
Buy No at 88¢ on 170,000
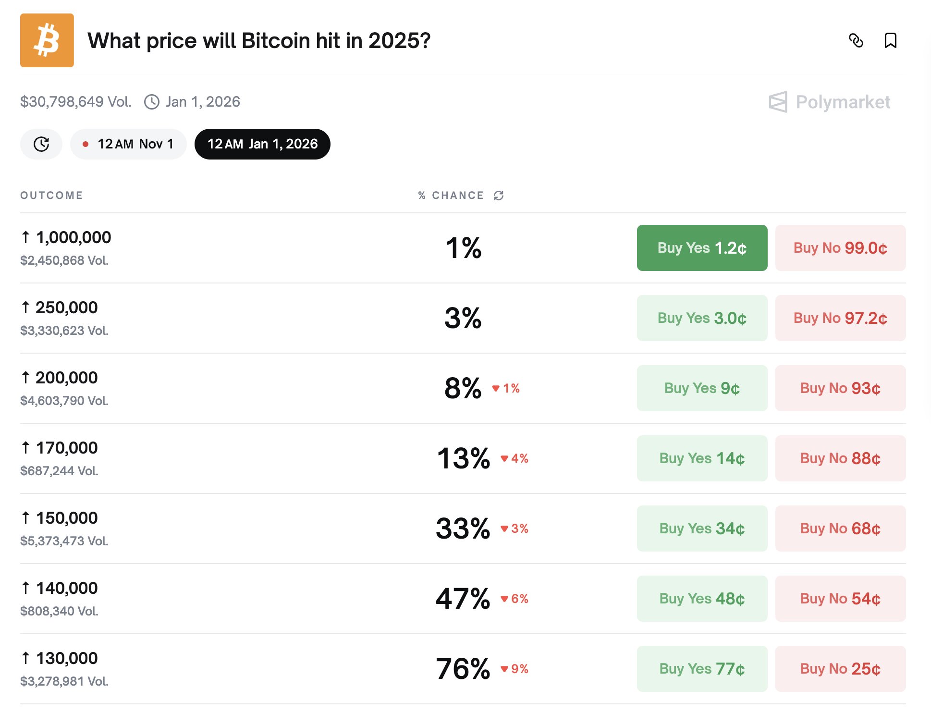840,458
